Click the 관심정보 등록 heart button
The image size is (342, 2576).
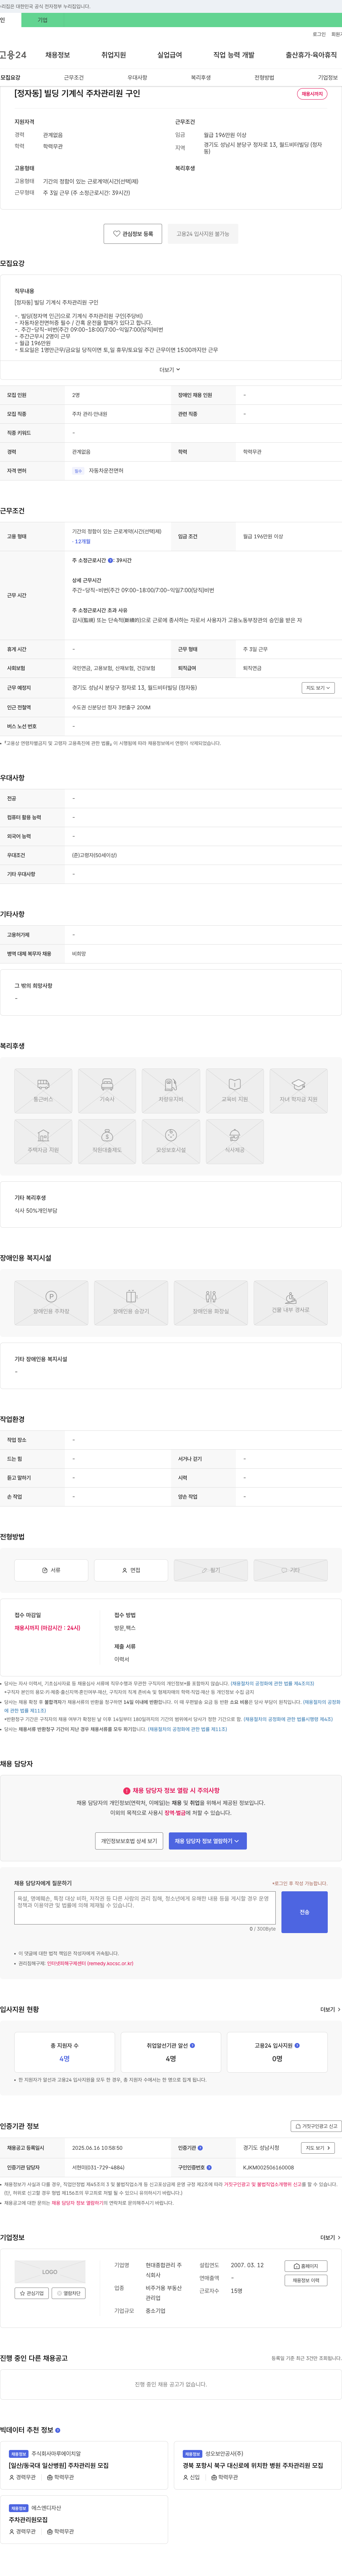(133, 233)
